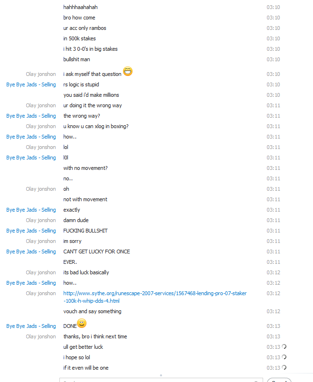Select sender name beside 'rs logic is stupid'
Image resolution: width=313 pixels, height=382 pixels.
(x=31, y=84)
